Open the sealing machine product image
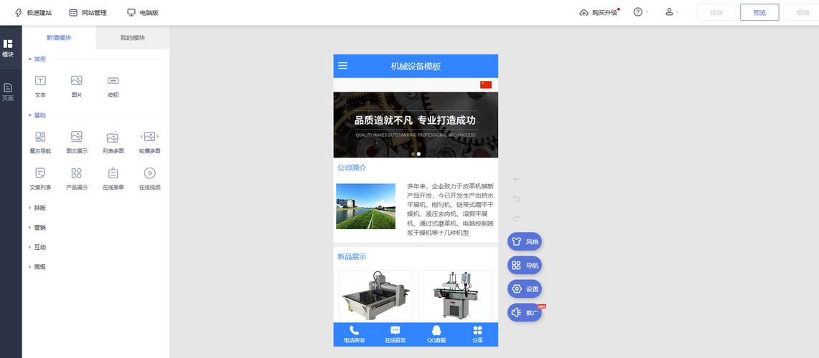 click(456, 296)
